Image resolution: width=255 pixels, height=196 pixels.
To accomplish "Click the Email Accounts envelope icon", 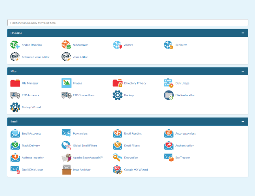I will coord(15,133).
